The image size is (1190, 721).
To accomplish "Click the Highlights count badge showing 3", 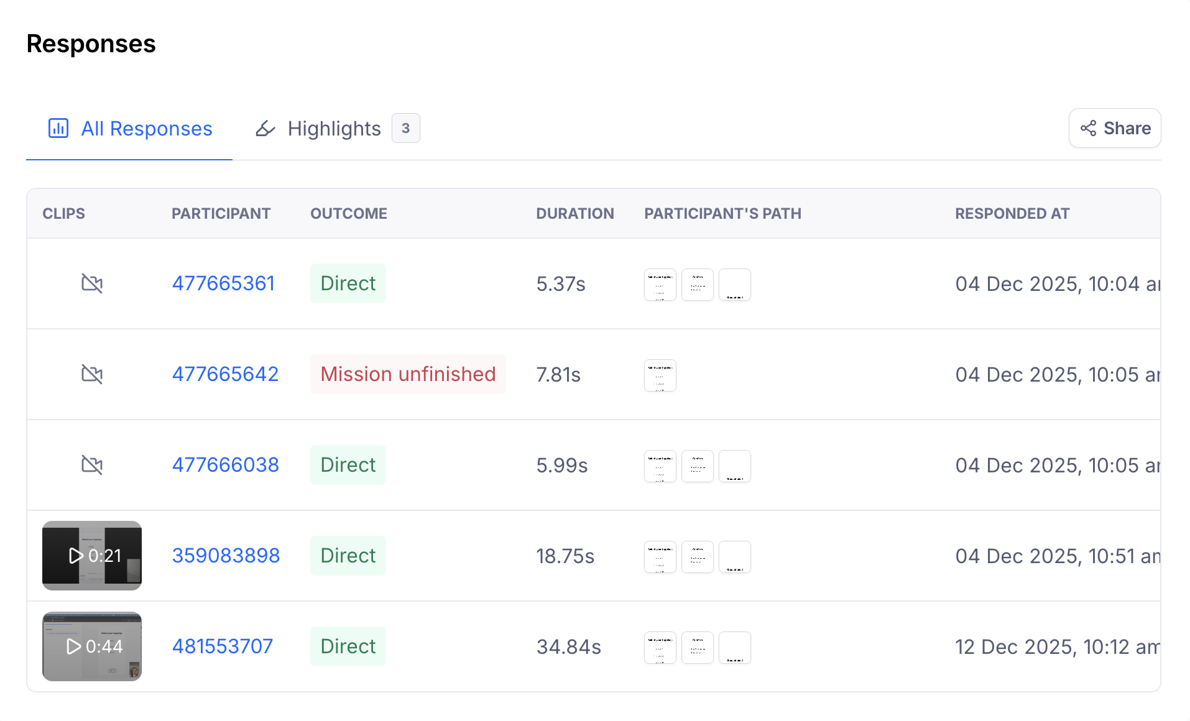I will (405, 128).
